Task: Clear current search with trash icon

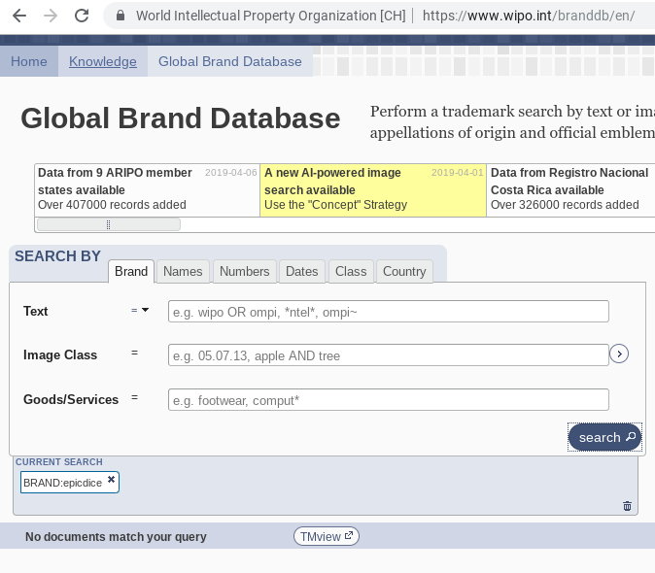Action: pyautogui.click(x=627, y=506)
